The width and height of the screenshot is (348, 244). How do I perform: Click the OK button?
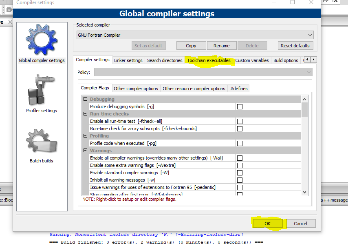pos(268,224)
